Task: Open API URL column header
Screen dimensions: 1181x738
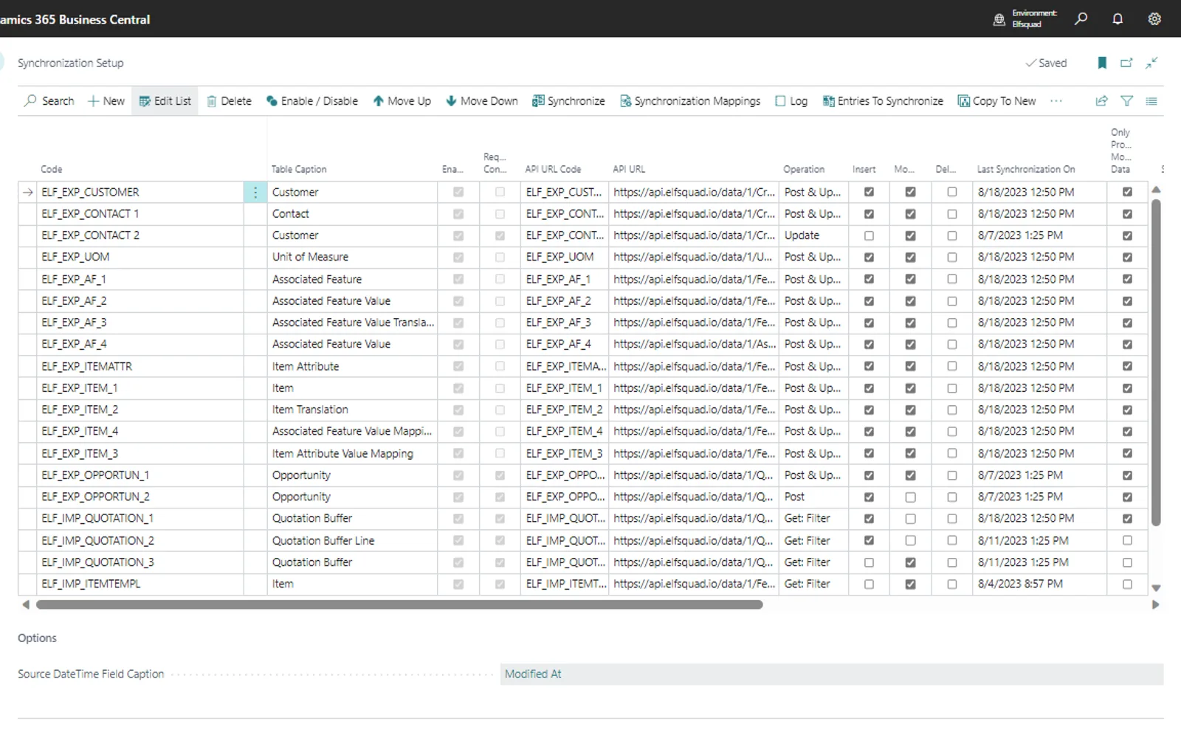Action: 629,169
